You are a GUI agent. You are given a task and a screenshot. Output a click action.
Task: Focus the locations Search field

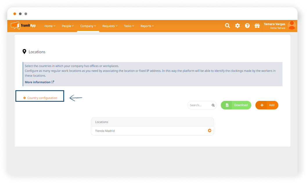click(199, 105)
